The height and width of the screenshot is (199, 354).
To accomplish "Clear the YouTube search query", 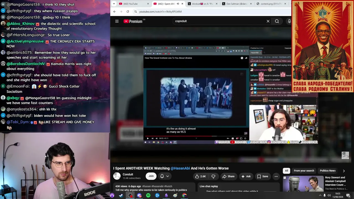I will coord(268,21).
